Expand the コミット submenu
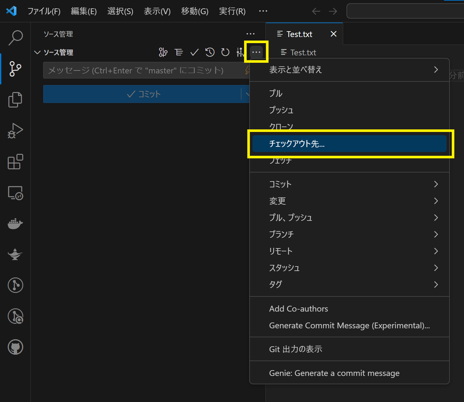This screenshot has height=402, width=464. 349,184
